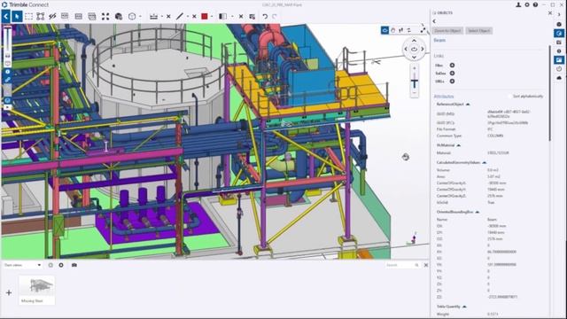The image size is (567, 319).
Task: Select the clip plane tool
Action: (223, 16)
